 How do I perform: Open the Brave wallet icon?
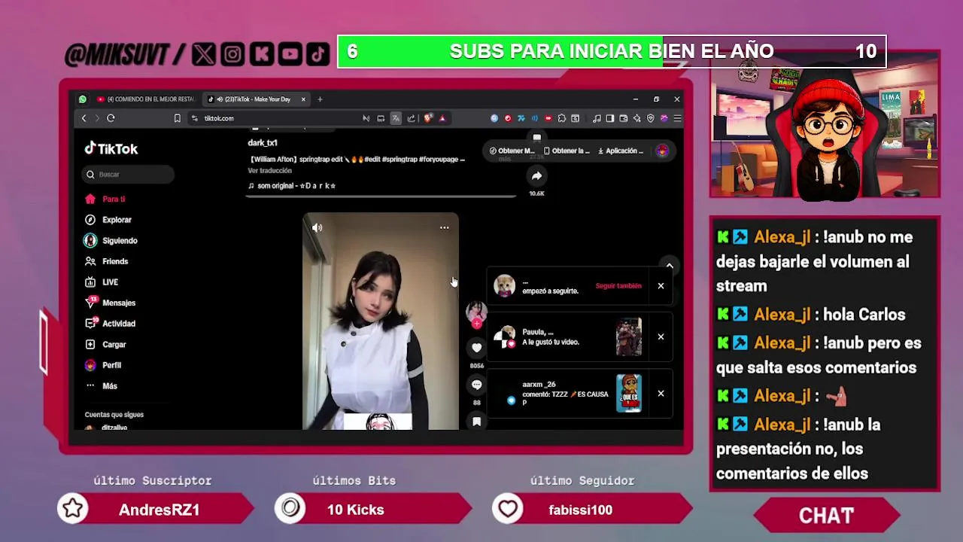624,118
